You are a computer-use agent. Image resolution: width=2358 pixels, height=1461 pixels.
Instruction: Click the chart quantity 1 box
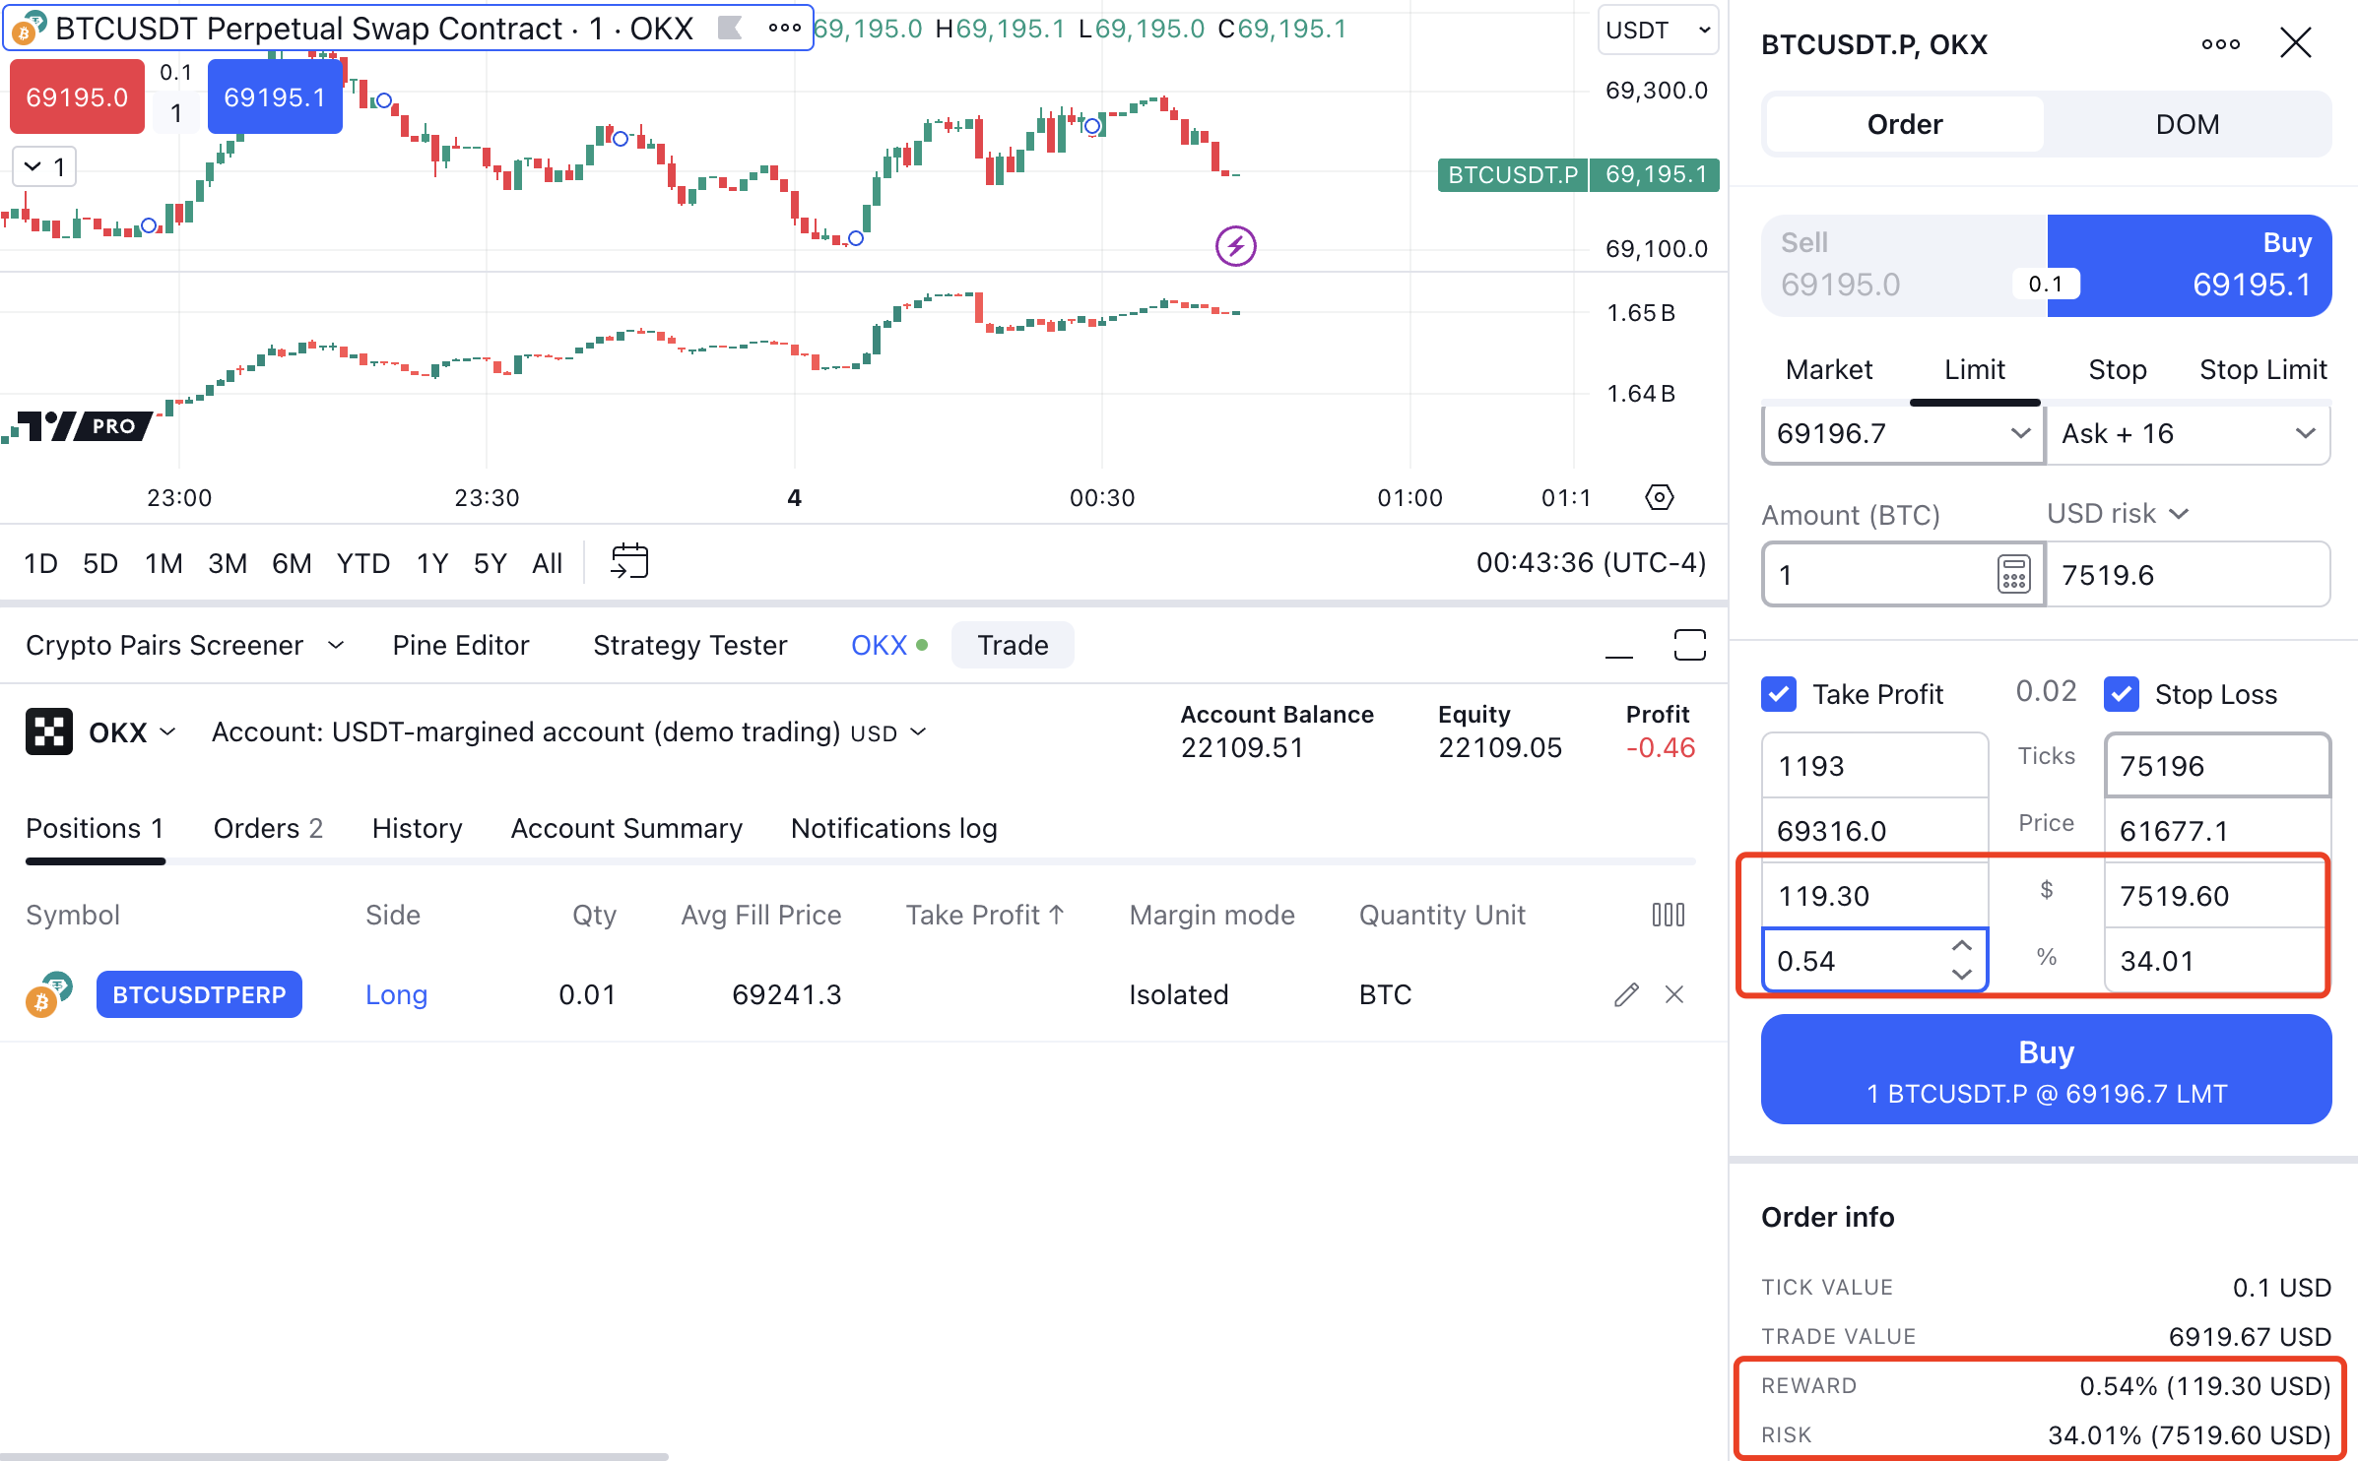tap(175, 113)
